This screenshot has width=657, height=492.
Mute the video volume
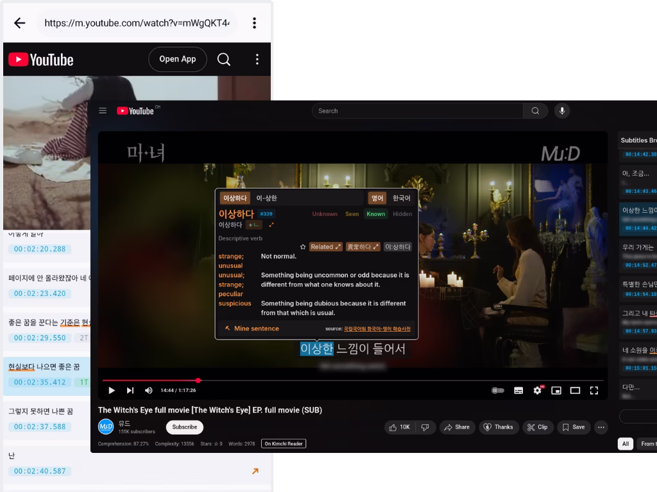tap(148, 390)
